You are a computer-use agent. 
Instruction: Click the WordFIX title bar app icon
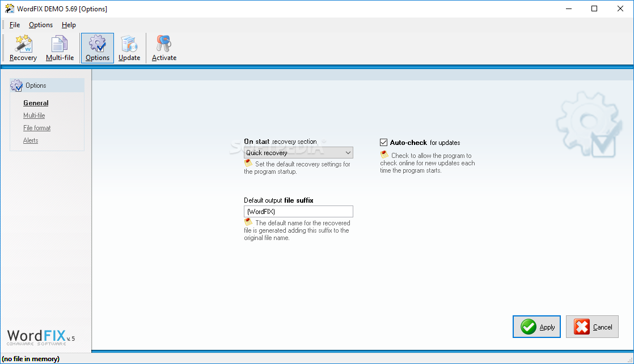click(x=9, y=8)
